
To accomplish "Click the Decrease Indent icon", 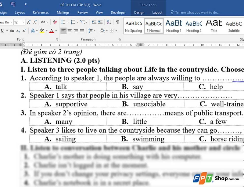I will 94,22.
